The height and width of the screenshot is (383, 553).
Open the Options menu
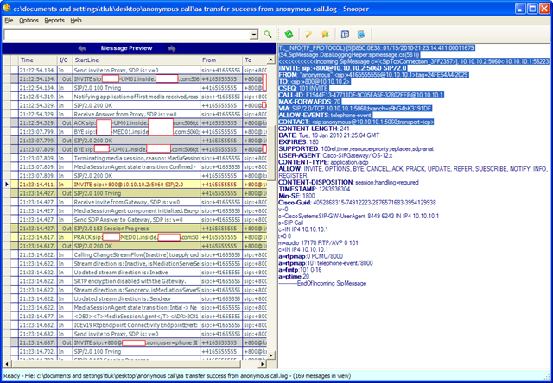pos(29,19)
